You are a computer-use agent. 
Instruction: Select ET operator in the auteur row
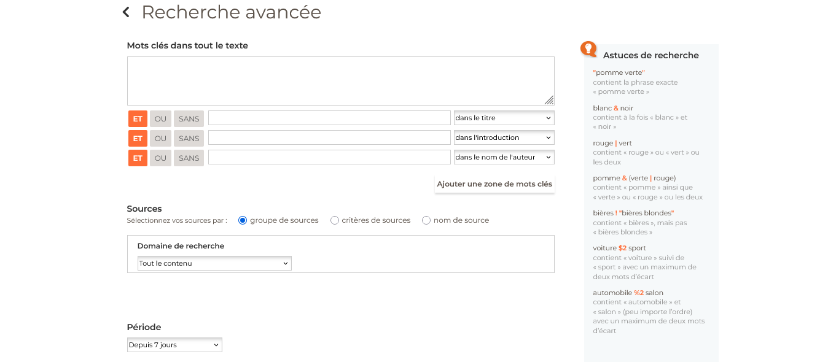[138, 158]
